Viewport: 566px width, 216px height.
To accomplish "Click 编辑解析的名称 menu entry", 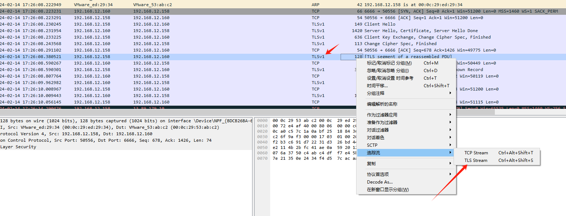I will click(x=382, y=104).
